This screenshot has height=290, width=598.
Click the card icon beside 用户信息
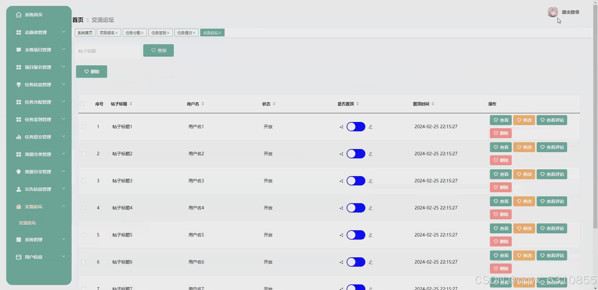pyautogui.click(x=19, y=257)
